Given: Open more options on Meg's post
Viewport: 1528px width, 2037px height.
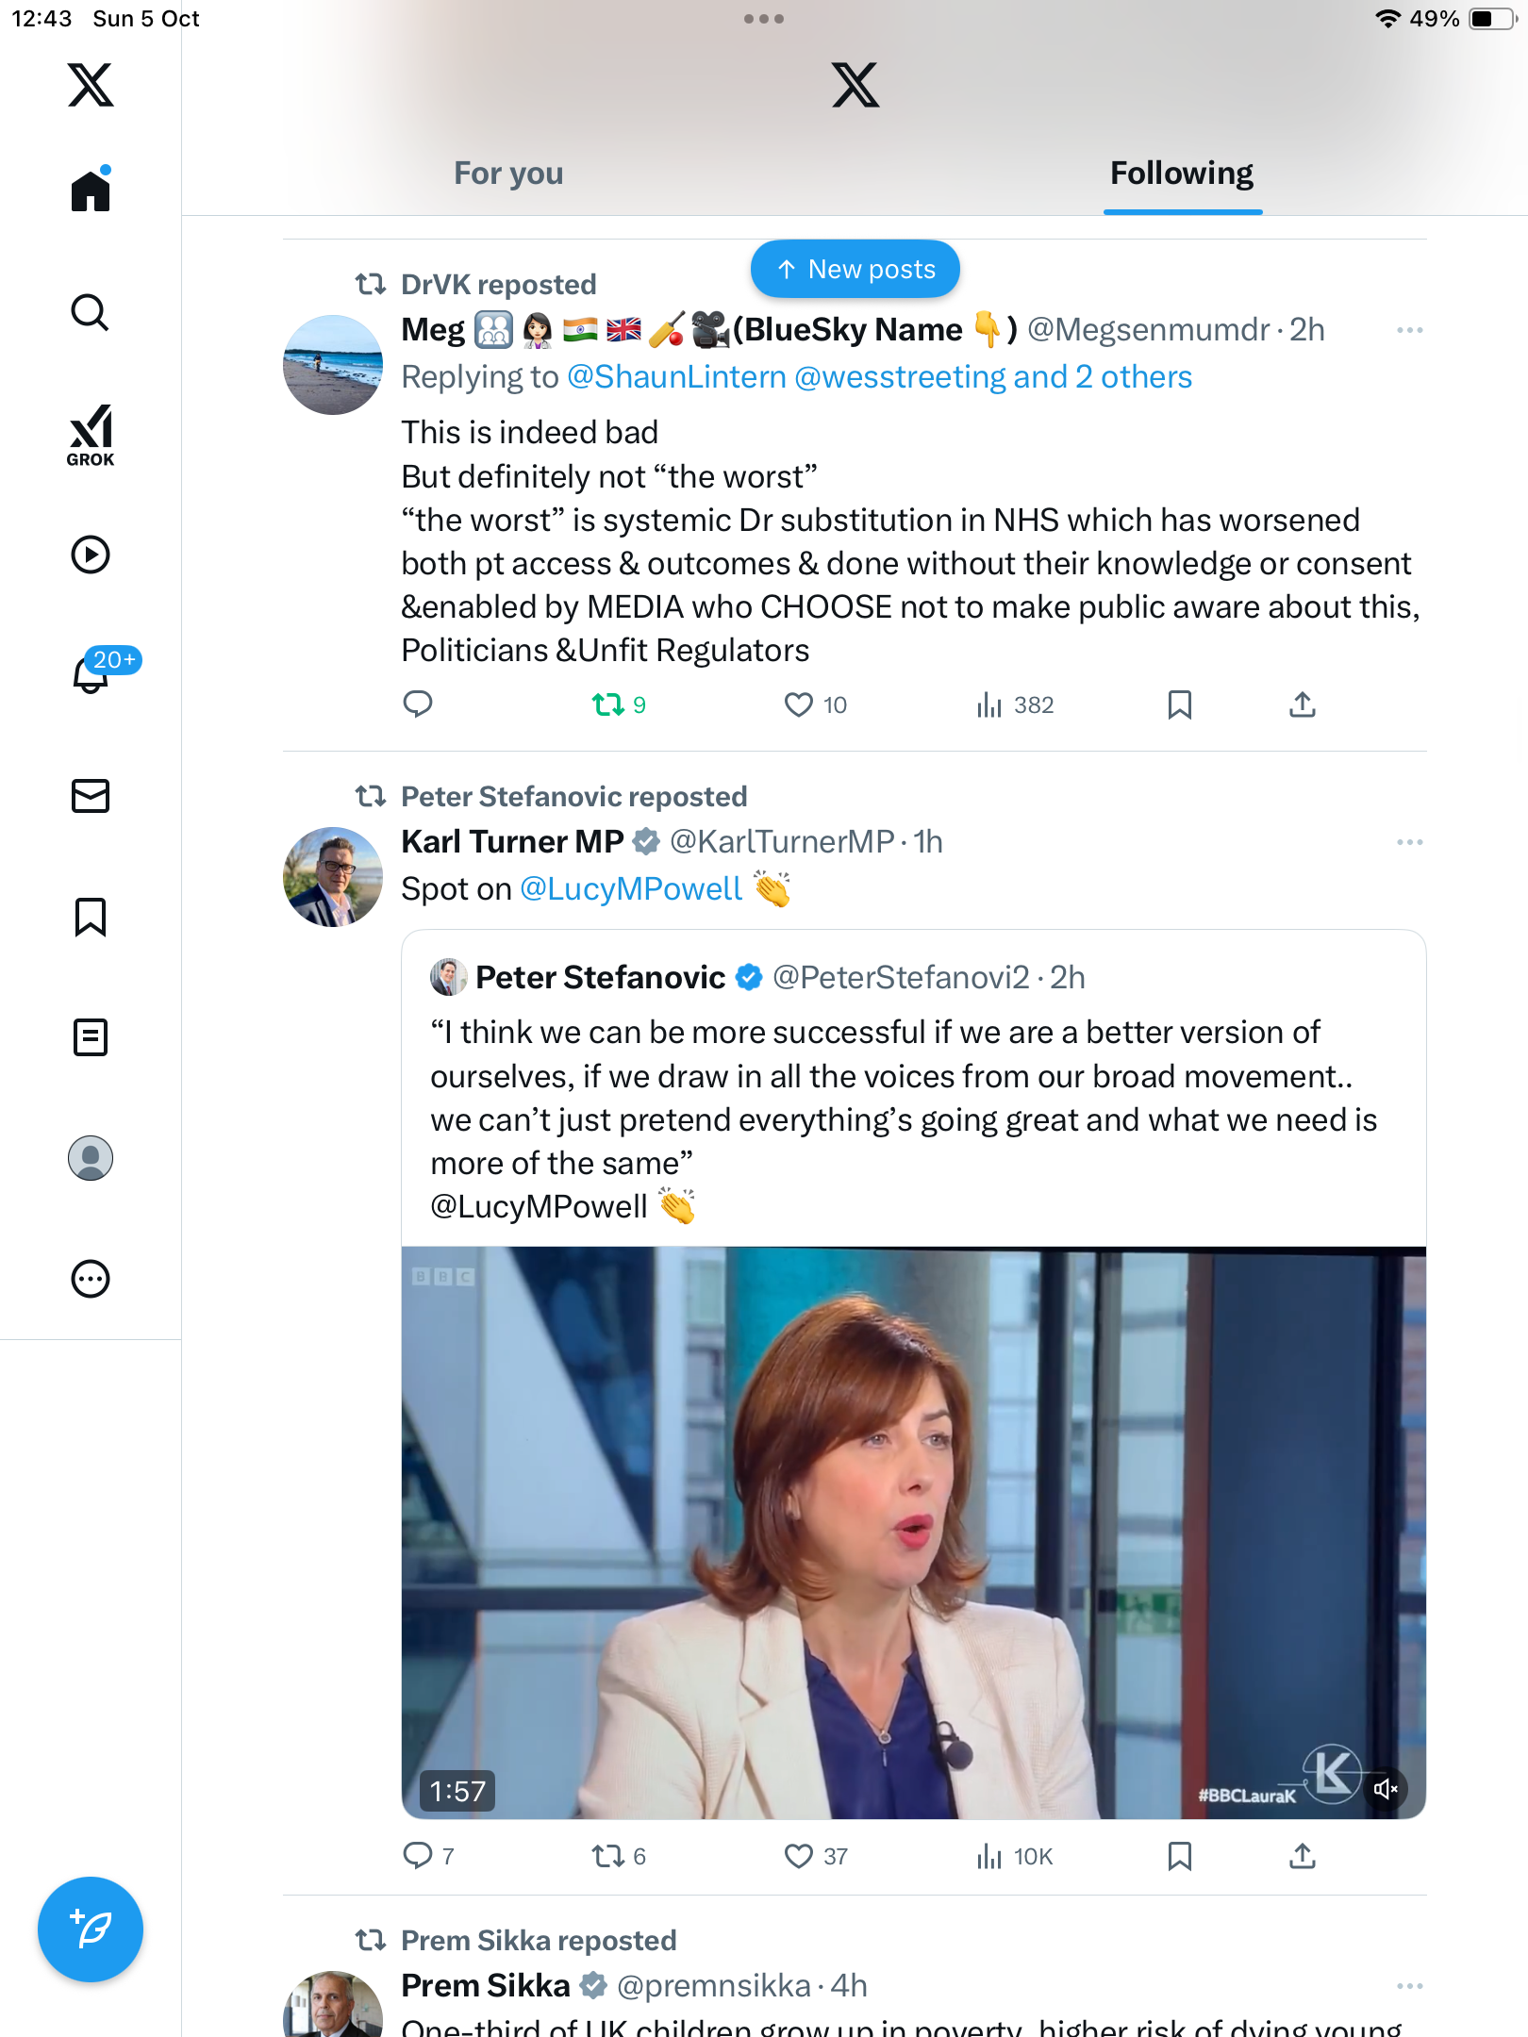Looking at the screenshot, I should click(1409, 330).
